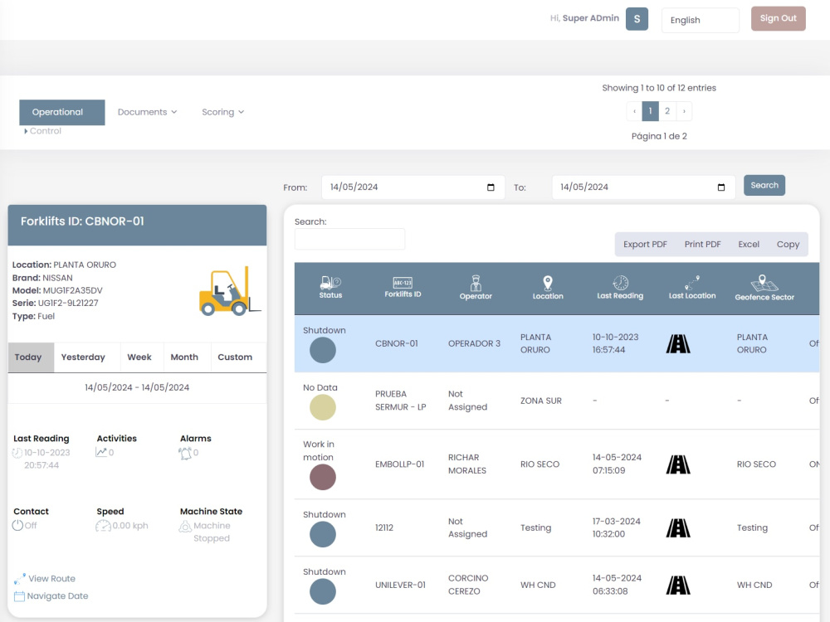830x622 pixels.
Task: Go to next page arrow
Action: [x=684, y=111]
